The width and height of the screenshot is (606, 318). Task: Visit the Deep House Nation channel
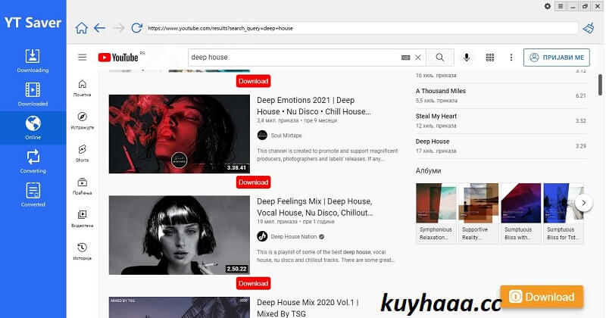pyautogui.click(x=293, y=236)
